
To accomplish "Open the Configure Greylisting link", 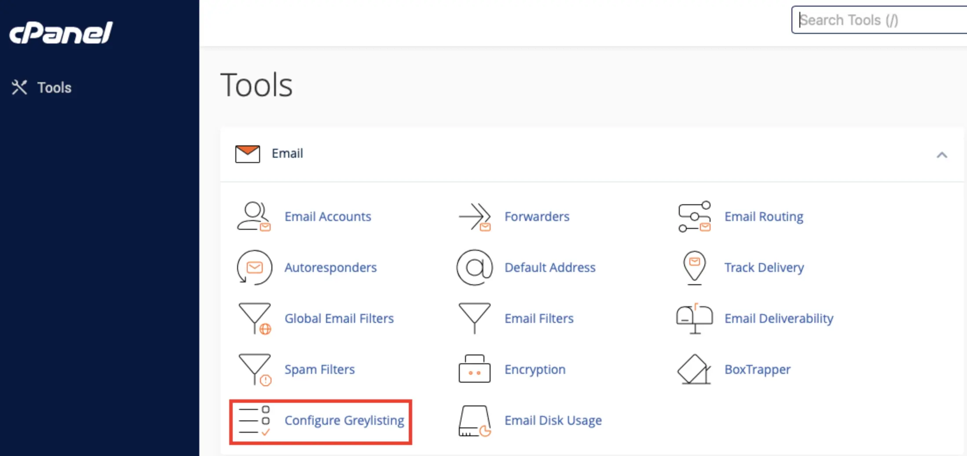I will pyautogui.click(x=344, y=420).
